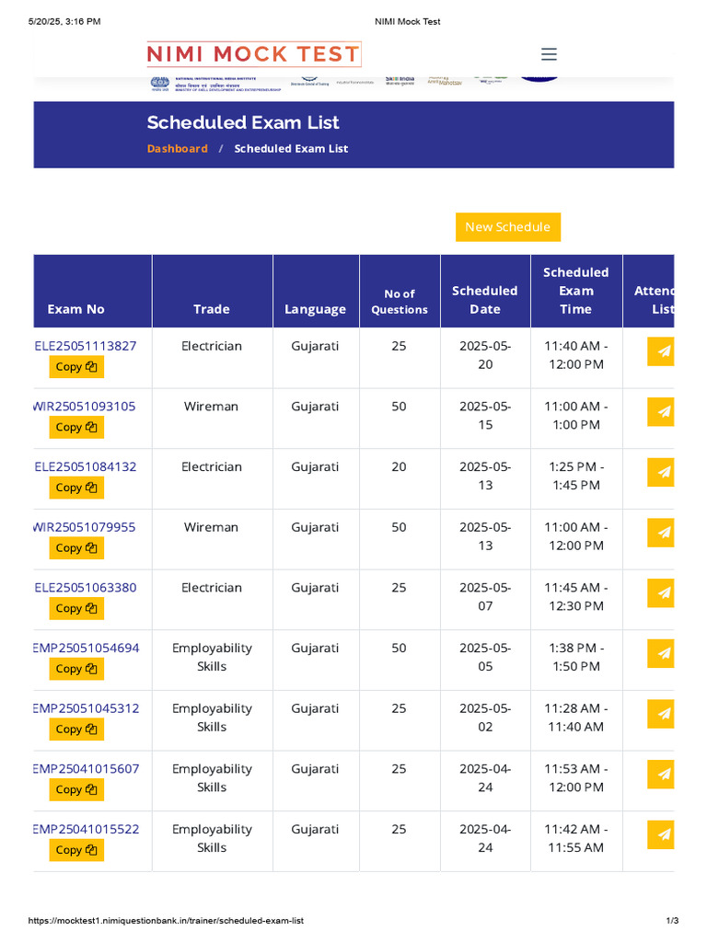The width and height of the screenshot is (707, 942).
Task: Select Scheduled Exam List breadcrumb item
Action: click(291, 149)
